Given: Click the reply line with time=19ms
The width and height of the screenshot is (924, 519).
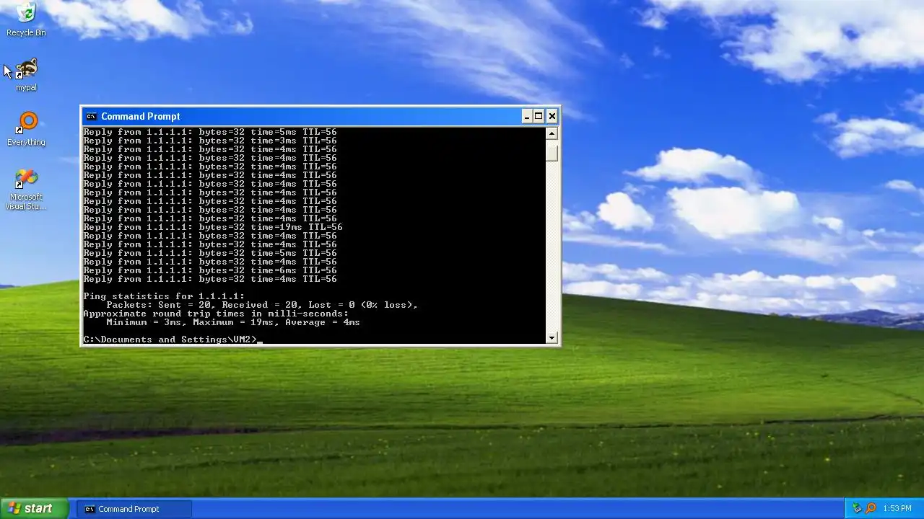Looking at the screenshot, I should point(213,227).
